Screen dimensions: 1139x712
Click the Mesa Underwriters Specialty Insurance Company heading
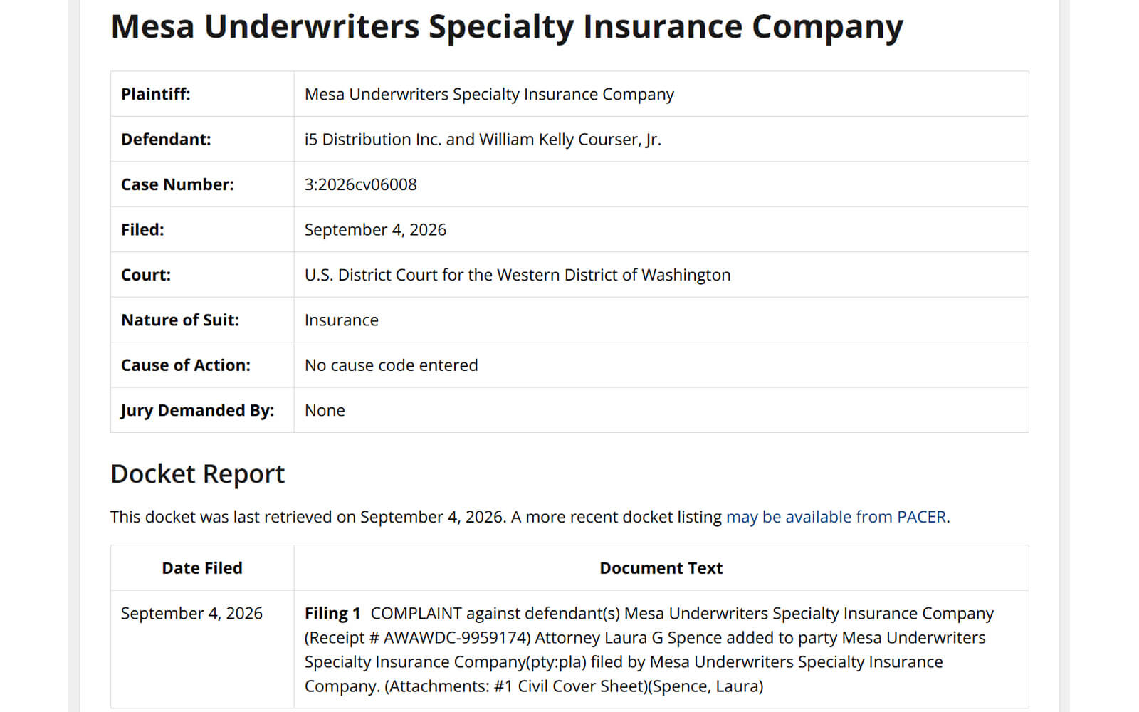coord(507,26)
